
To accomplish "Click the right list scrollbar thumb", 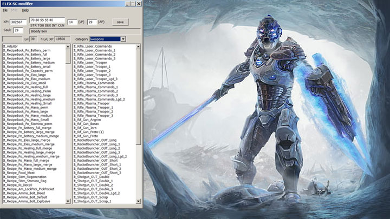I will pyautogui.click(x=138, y=97).
